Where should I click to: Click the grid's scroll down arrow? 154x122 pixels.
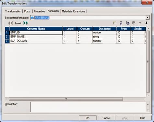148,95
